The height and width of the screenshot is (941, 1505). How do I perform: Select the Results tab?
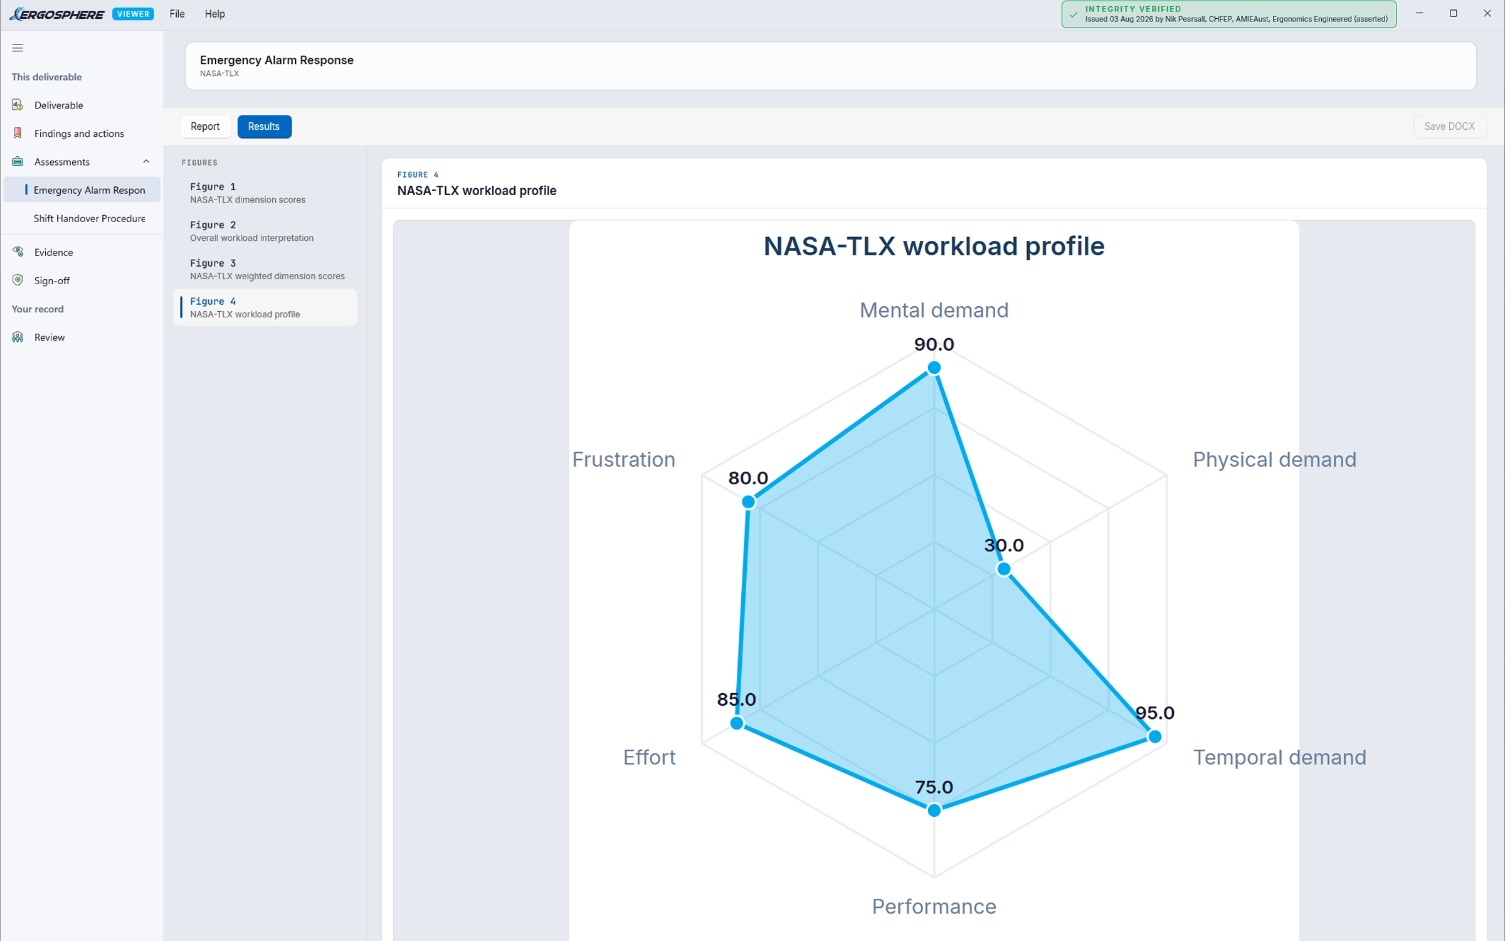click(x=264, y=126)
